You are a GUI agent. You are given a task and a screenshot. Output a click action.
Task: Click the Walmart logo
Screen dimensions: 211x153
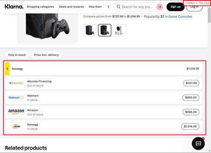(x=16, y=98)
